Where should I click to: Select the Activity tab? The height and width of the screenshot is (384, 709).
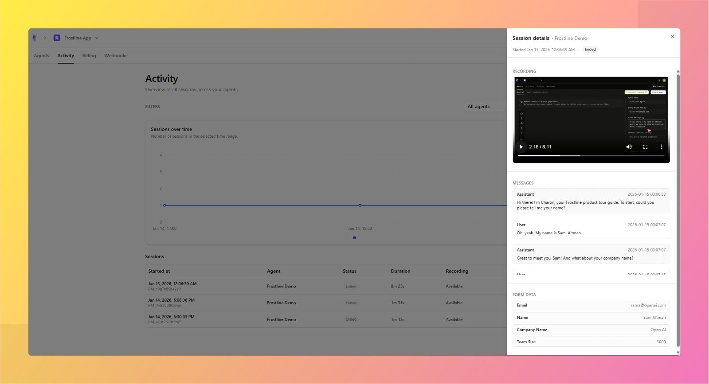[x=66, y=55]
